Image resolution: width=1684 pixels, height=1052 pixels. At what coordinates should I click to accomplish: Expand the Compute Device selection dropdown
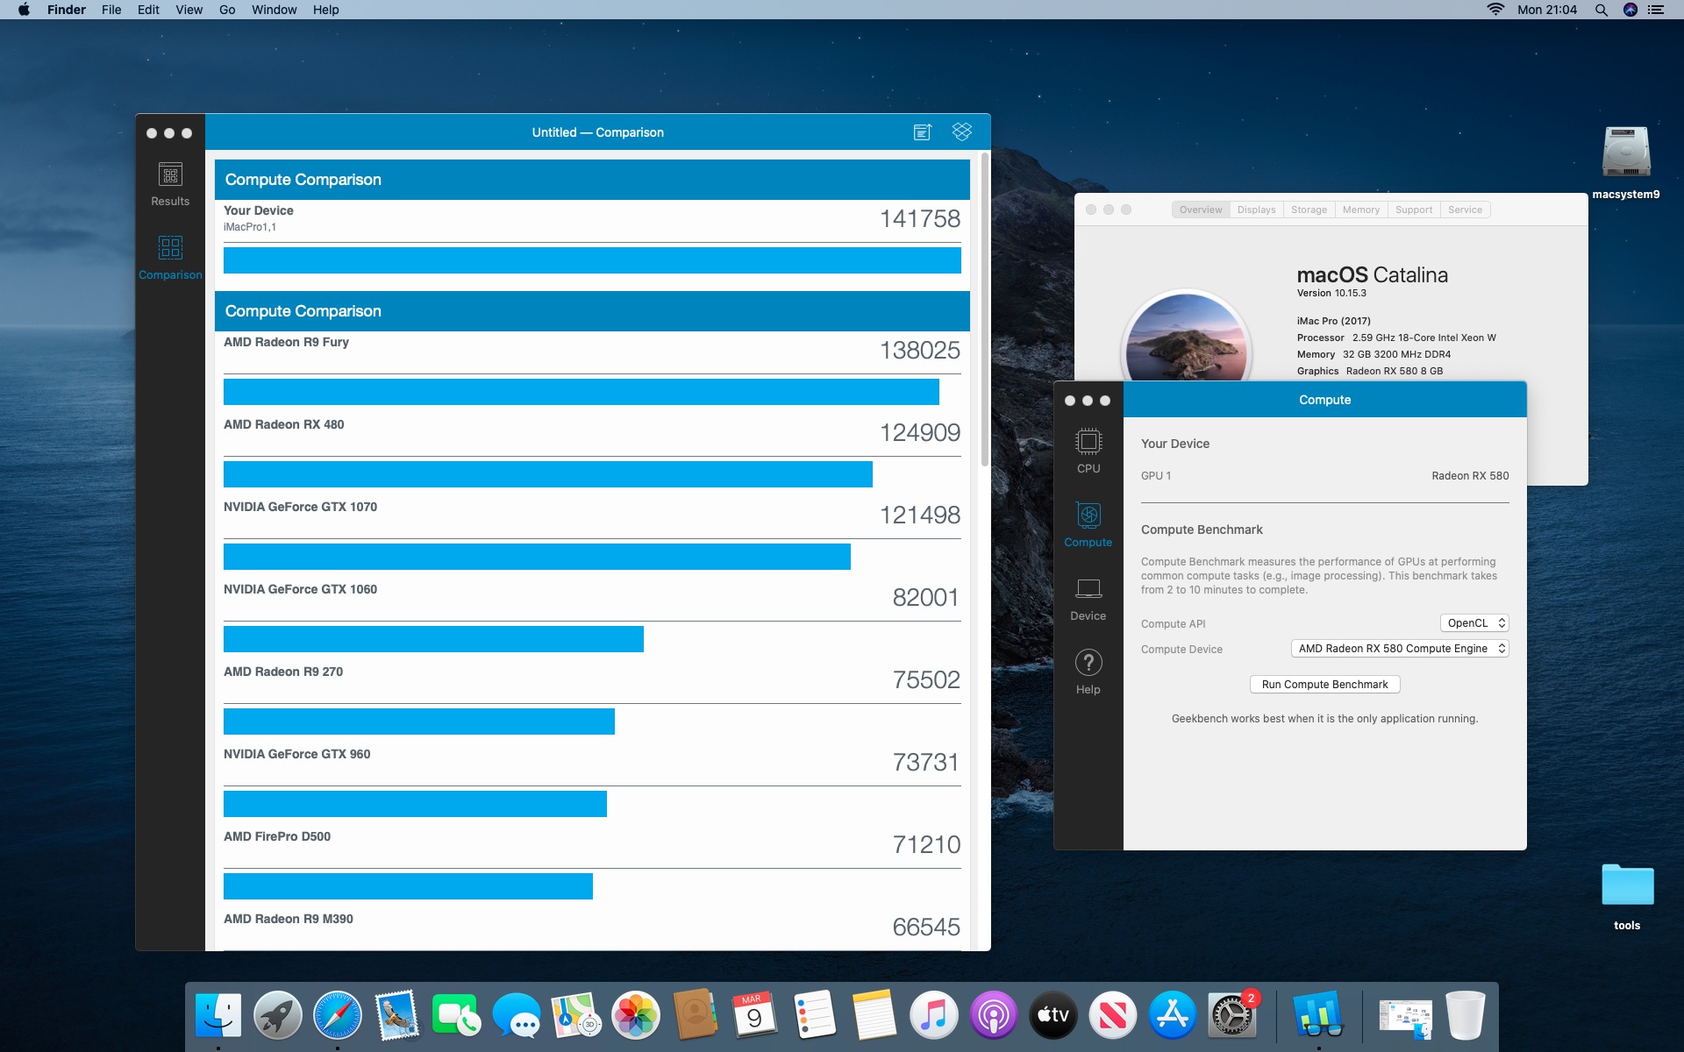1399,649
